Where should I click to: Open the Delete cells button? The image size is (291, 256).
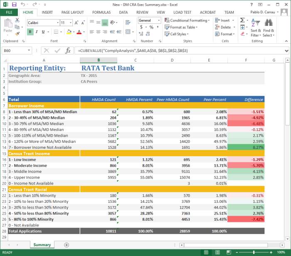point(225,27)
